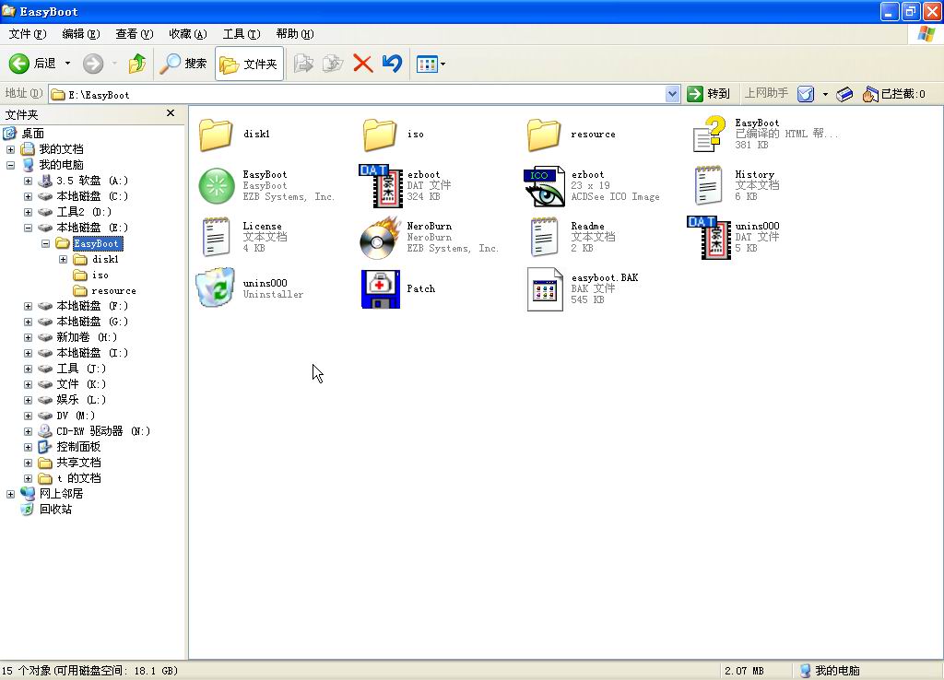The image size is (944, 680).
Task: Select the NeroBurn disc application icon
Action: point(381,238)
